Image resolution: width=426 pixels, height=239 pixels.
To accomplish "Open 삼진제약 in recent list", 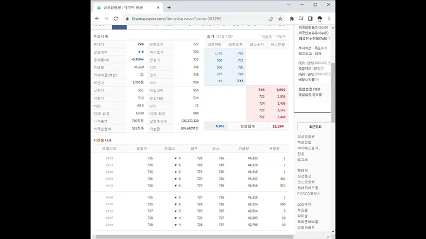I will point(304,204).
